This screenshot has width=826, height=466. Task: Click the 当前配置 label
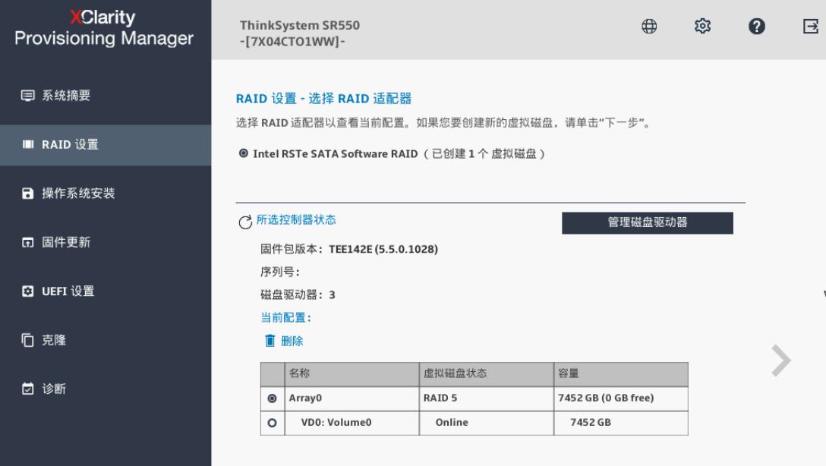click(286, 317)
